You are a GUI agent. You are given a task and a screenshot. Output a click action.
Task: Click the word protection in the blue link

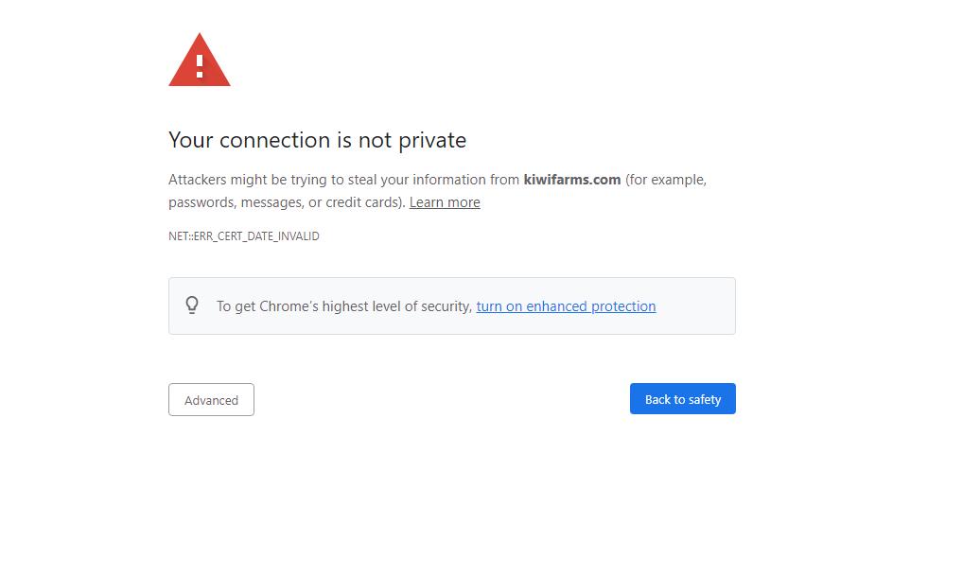coord(623,306)
